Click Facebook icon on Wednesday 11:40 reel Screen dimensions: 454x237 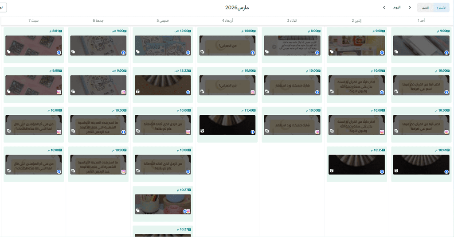point(252,132)
